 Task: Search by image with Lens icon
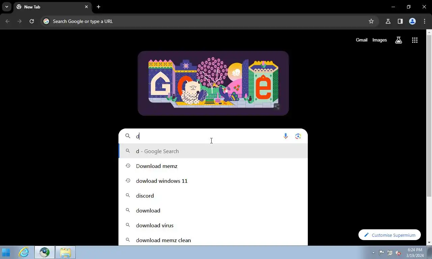point(298,136)
